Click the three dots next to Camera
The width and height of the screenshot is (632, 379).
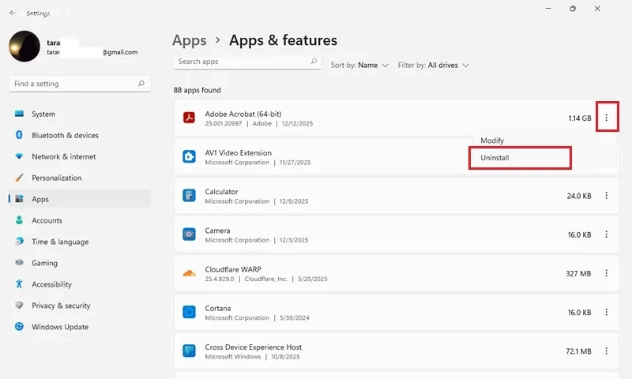click(x=606, y=235)
